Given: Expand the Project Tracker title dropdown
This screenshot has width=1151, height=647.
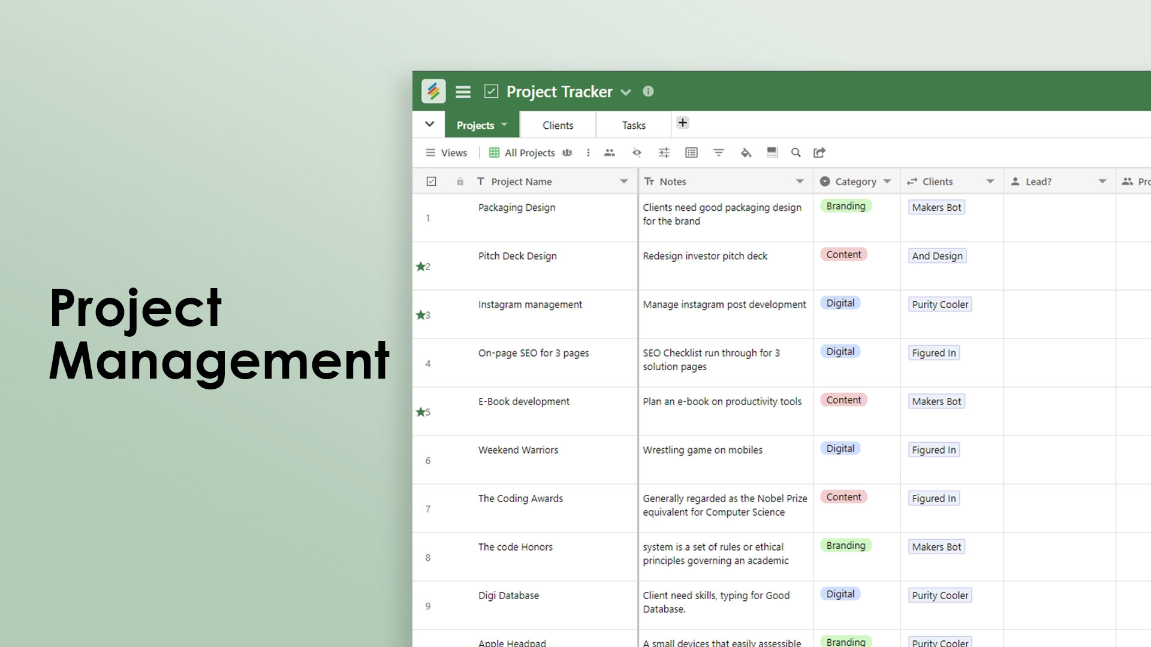Looking at the screenshot, I should (x=626, y=92).
